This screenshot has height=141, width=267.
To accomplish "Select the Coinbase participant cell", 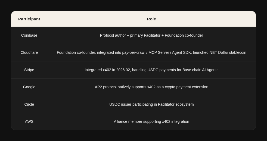I will pos(29,35).
